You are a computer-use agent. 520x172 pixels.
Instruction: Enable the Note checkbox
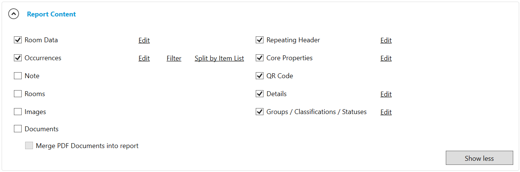[18, 76]
